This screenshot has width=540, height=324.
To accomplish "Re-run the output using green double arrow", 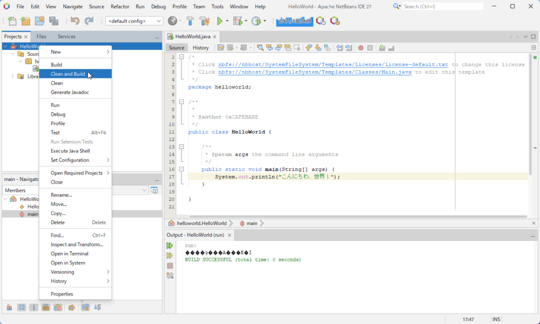I will [x=170, y=246].
